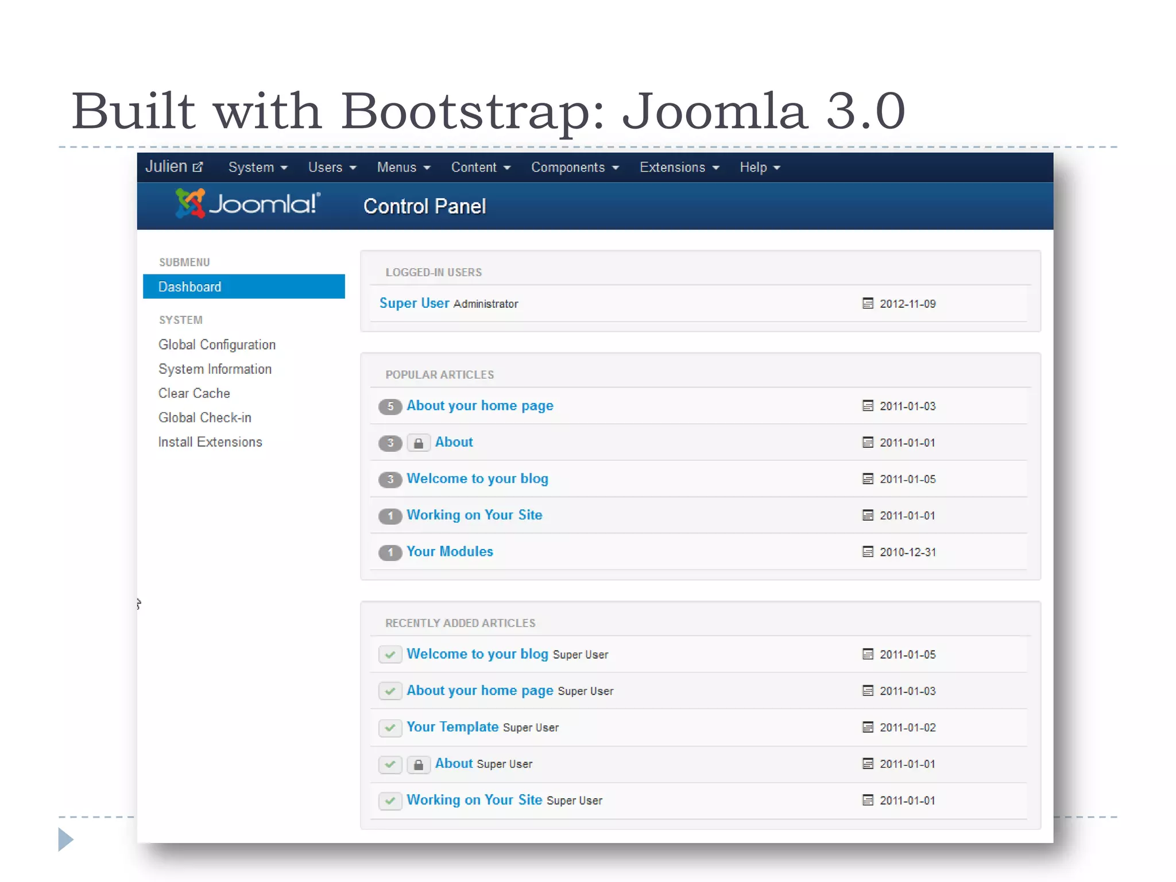Screen dimensions: 1176x882
Task: Open recently added About your home page
Action: click(x=480, y=690)
